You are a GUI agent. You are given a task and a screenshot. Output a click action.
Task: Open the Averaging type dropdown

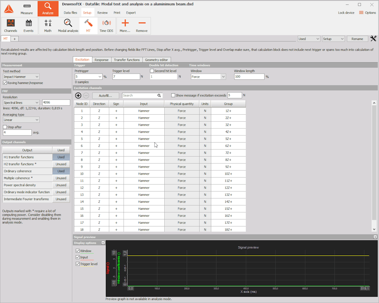pyautogui.click(x=21, y=119)
